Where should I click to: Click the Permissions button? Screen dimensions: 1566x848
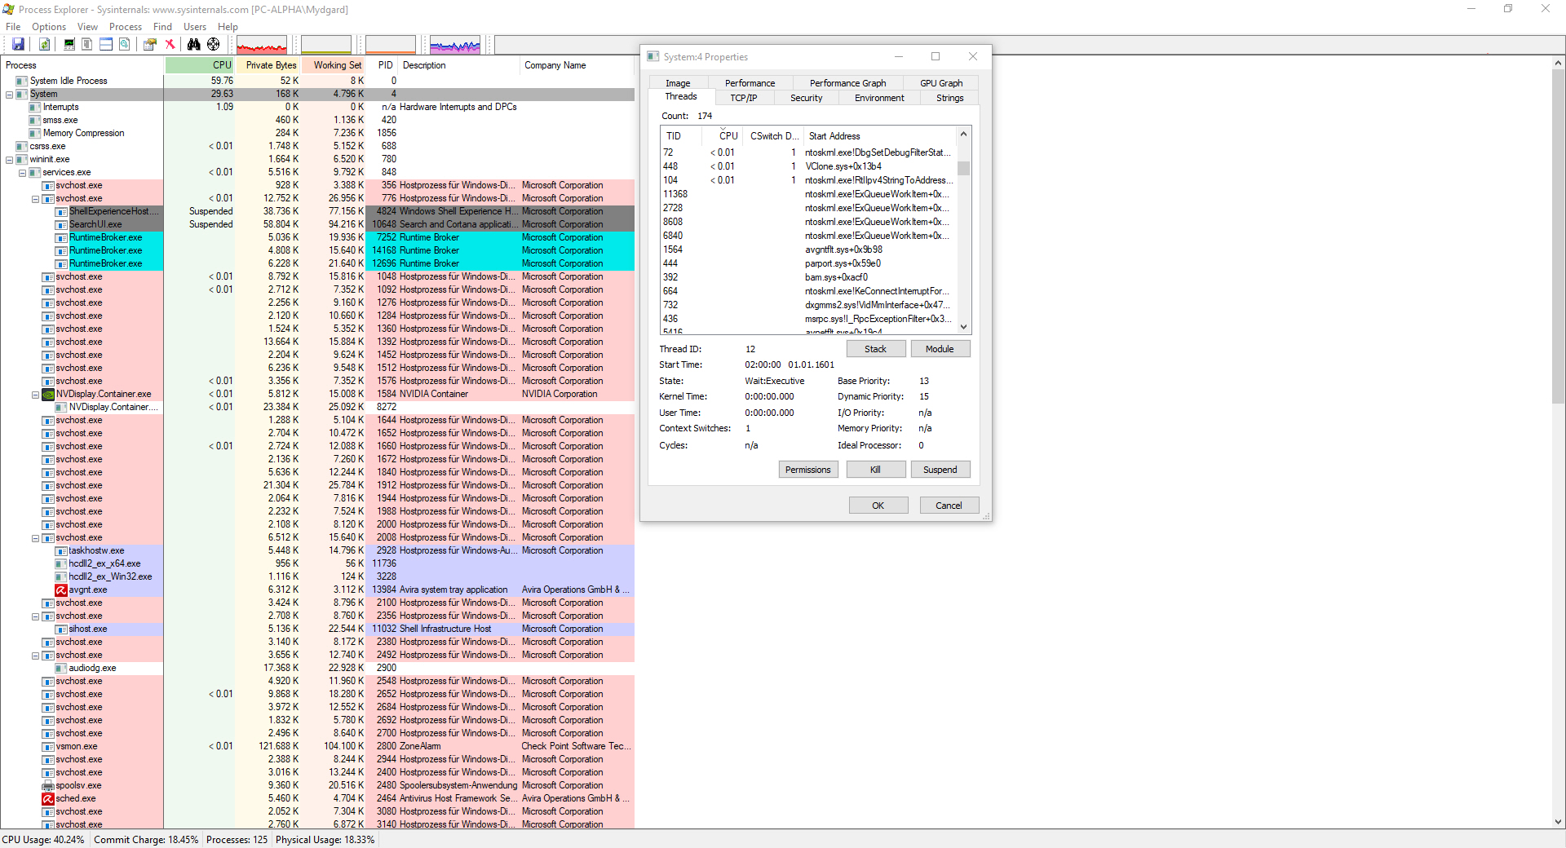click(807, 470)
